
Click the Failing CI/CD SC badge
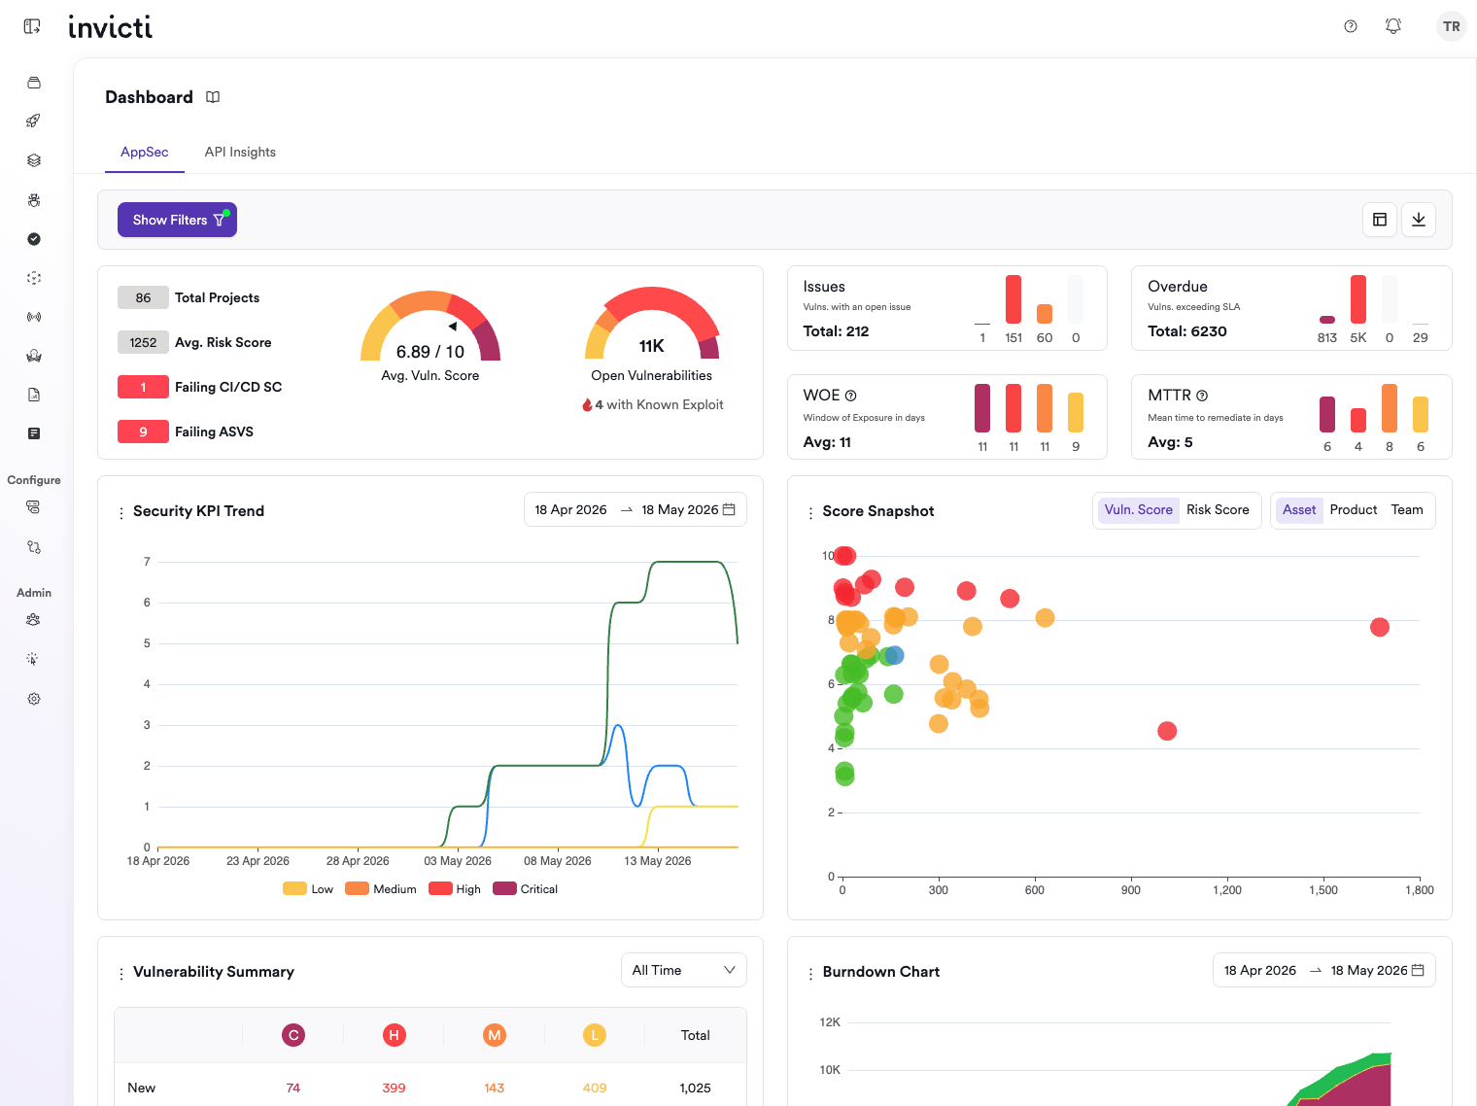click(x=144, y=388)
